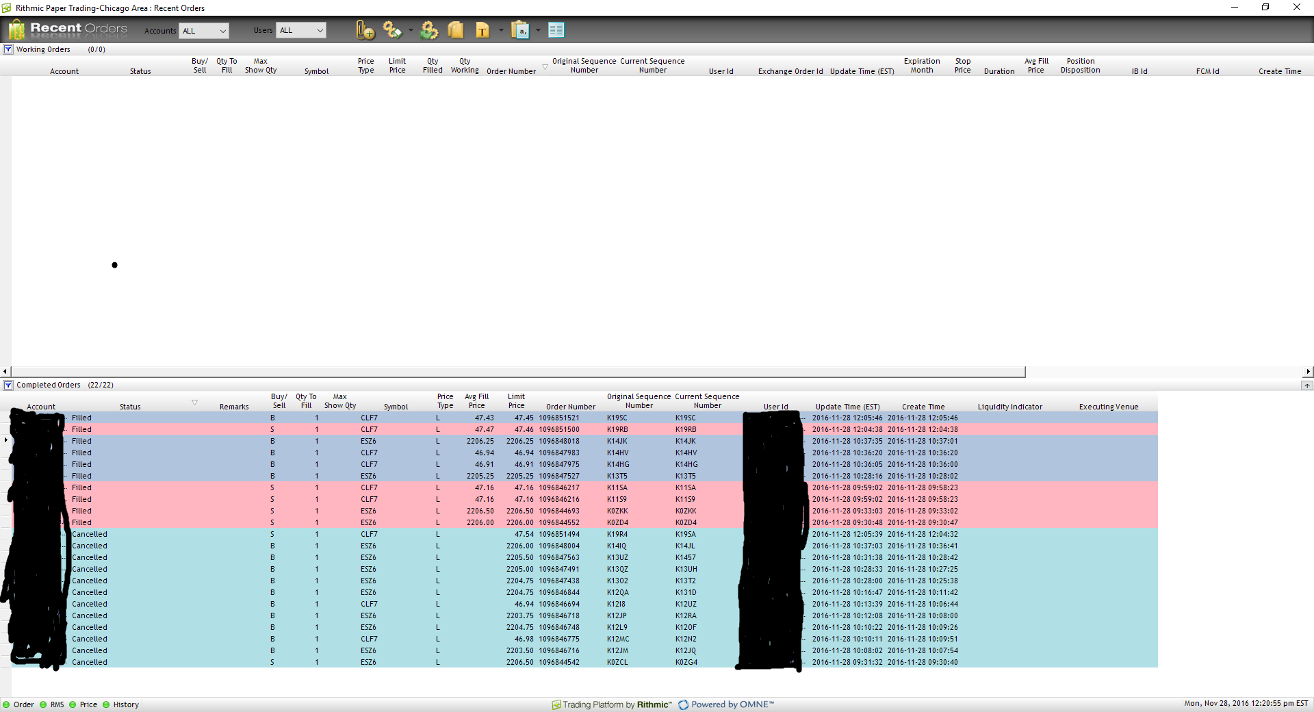Viewport: 1314px width, 712px height.
Task: Open the Accounts dropdown
Action: pos(204,31)
